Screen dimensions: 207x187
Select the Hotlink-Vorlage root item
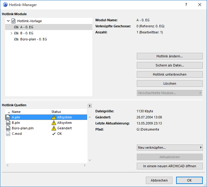coord(49,21)
